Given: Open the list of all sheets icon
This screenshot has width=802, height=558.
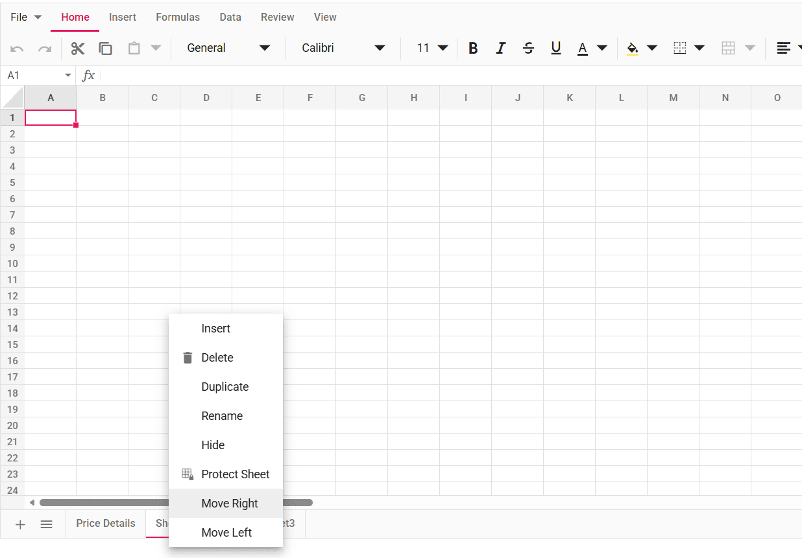Looking at the screenshot, I should (46, 524).
